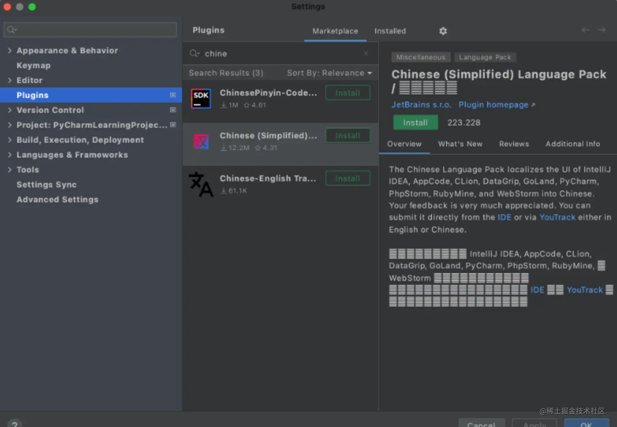Click the ChinesePinyin-Code SDK plugin icon
Image resolution: width=617 pixels, height=427 pixels.
201,99
